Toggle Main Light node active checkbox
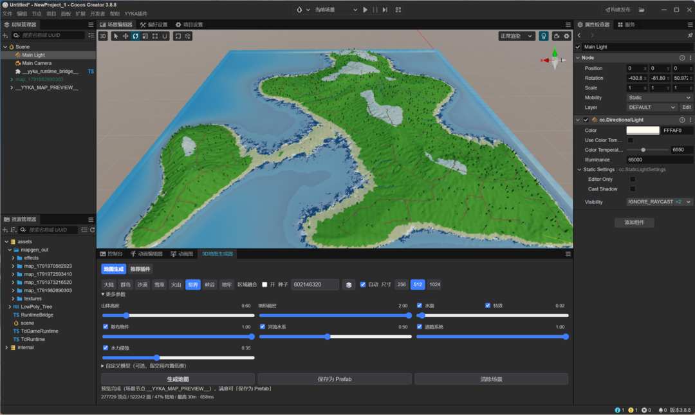Screen dimensions: 695x415 click(x=578, y=46)
